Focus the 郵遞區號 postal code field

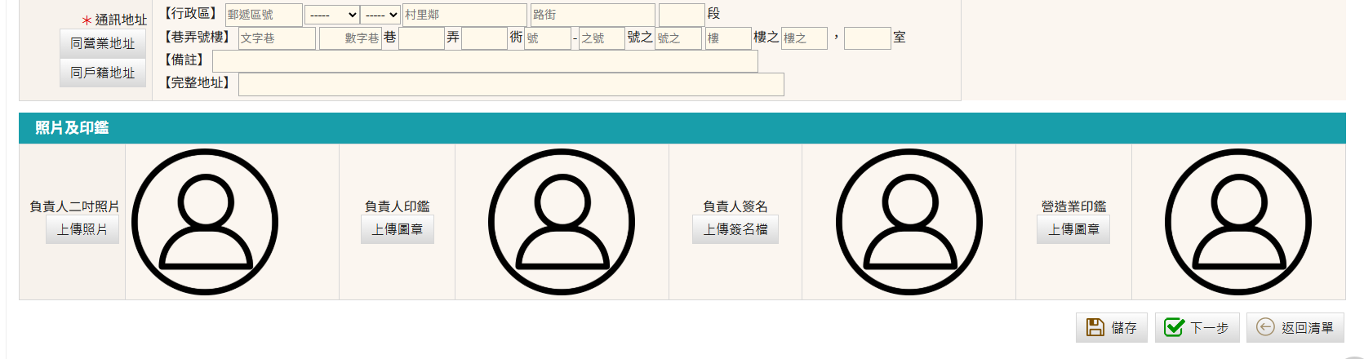click(263, 15)
